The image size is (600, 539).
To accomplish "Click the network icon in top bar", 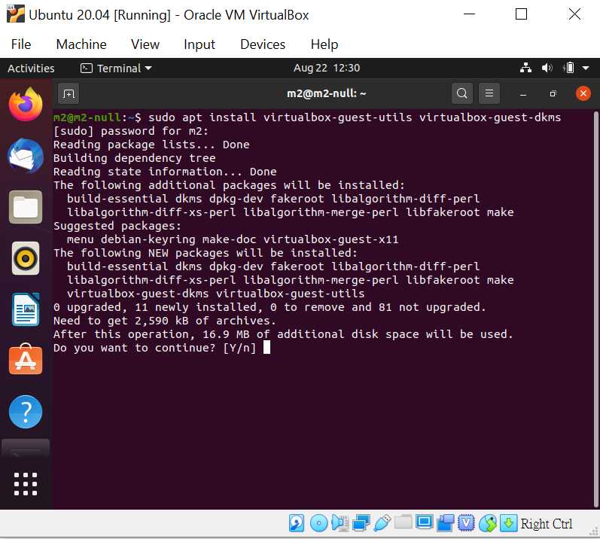I will pyautogui.click(x=525, y=68).
